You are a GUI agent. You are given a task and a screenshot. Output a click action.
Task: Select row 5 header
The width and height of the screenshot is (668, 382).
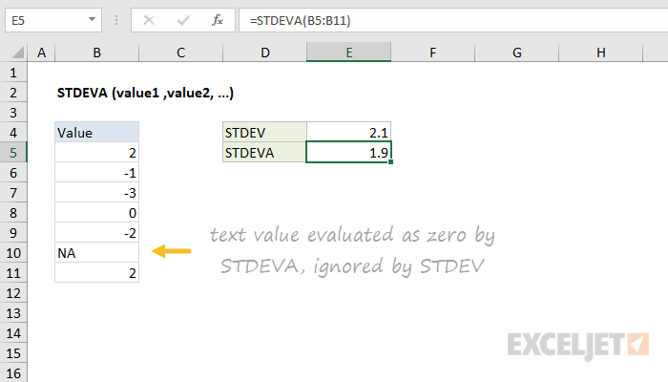pos(13,153)
